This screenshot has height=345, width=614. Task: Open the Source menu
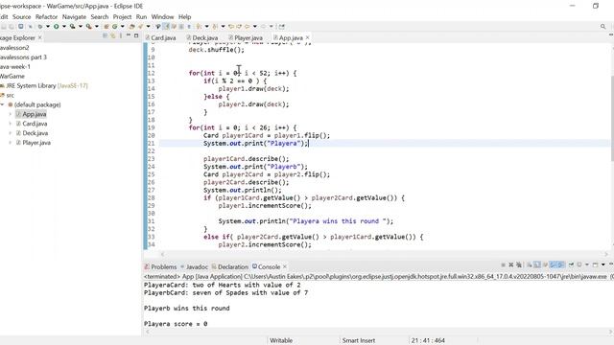(x=21, y=17)
